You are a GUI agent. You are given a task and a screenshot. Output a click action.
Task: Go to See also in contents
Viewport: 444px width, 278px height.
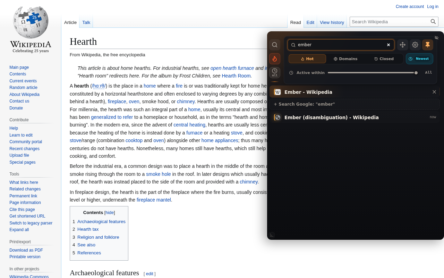(x=86, y=245)
